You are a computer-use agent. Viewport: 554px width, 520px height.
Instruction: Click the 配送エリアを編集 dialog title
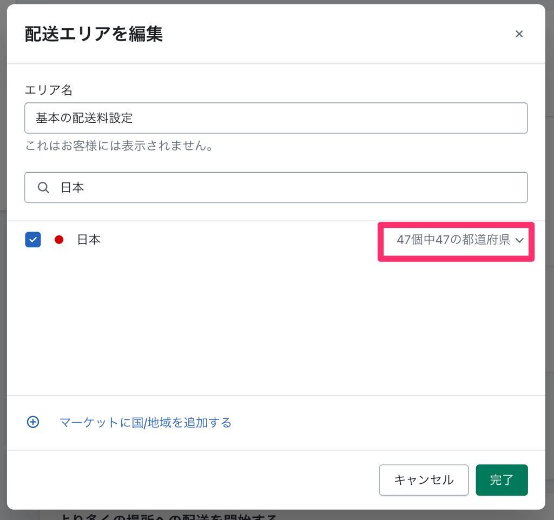click(94, 33)
